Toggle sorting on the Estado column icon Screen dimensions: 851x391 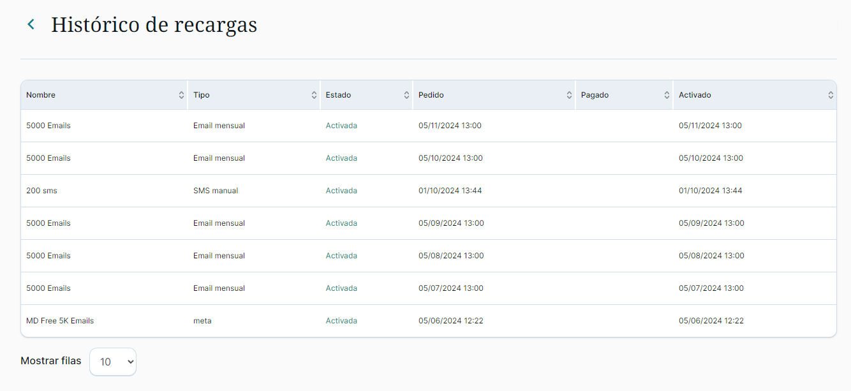[x=406, y=95]
